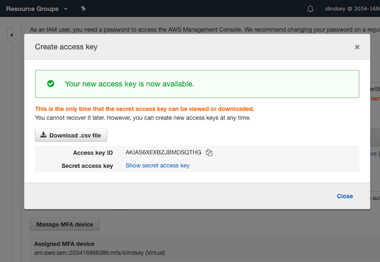Click the 'Your new access key is now available' message
Viewport: 380px width, 262px height.
pyautogui.click(x=129, y=84)
